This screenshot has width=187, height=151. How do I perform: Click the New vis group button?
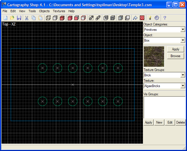(159, 122)
